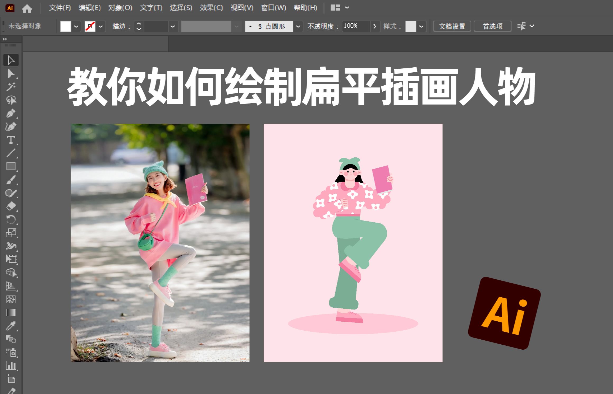Image resolution: width=613 pixels, height=394 pixels.
Task: Select the Rectangle tool
Action: coord(11,166)
